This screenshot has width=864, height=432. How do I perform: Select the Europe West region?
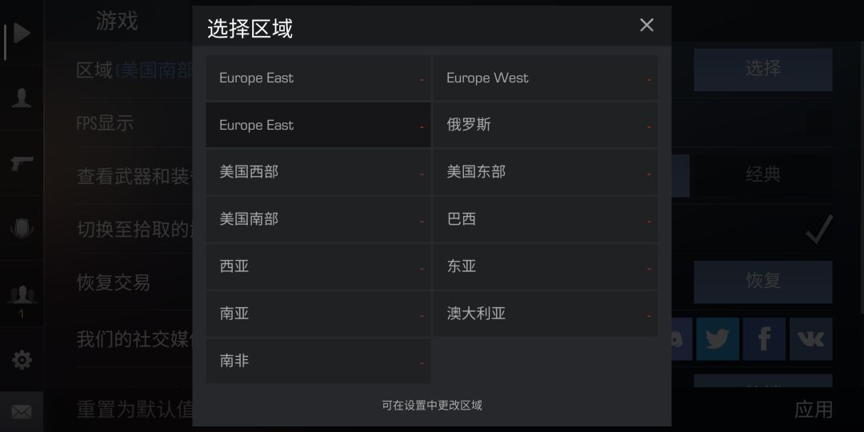point(545,78)
